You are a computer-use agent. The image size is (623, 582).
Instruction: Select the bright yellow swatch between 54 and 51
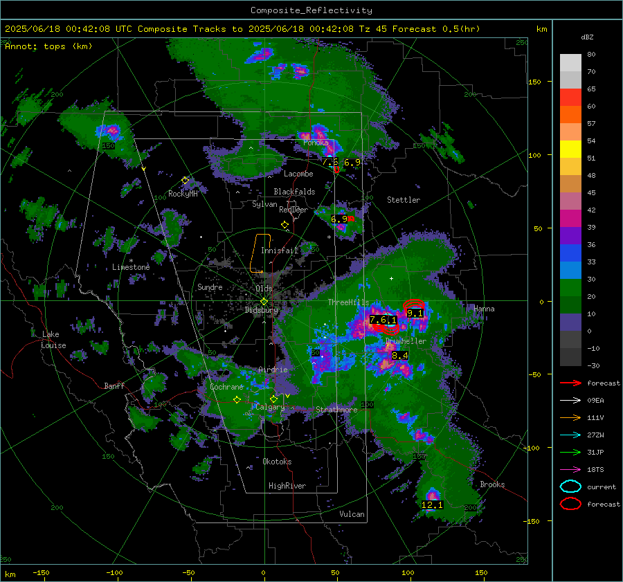point(570,149)
